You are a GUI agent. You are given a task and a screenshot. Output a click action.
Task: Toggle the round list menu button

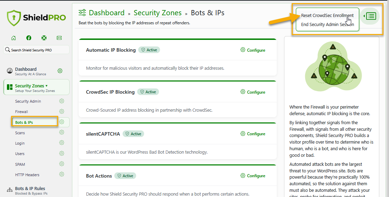370,16
